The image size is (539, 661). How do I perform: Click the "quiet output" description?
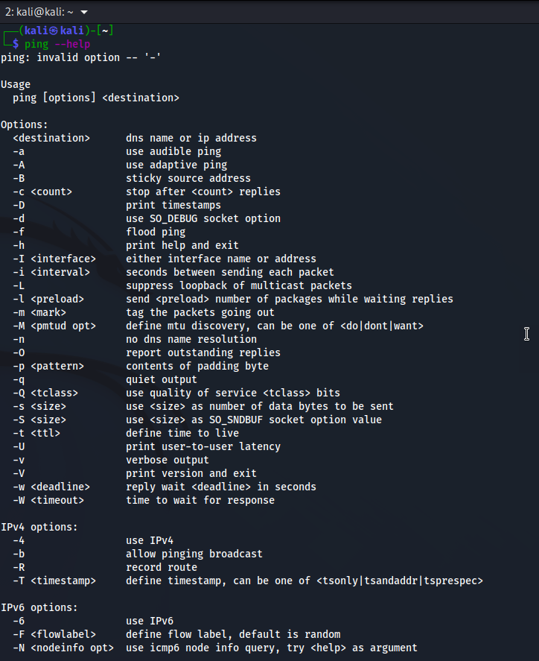click(162, 379)
